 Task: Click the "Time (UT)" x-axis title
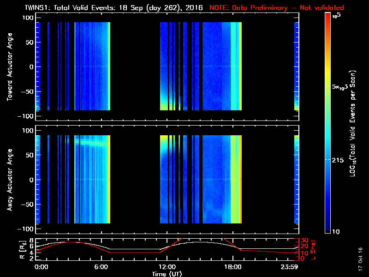pyautogui.click(x=167, y=273)
